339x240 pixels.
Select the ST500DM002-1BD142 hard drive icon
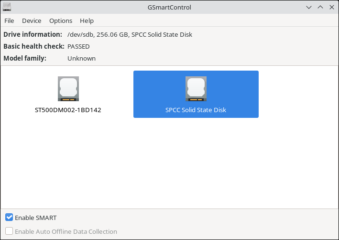click(x=68, y=89)
